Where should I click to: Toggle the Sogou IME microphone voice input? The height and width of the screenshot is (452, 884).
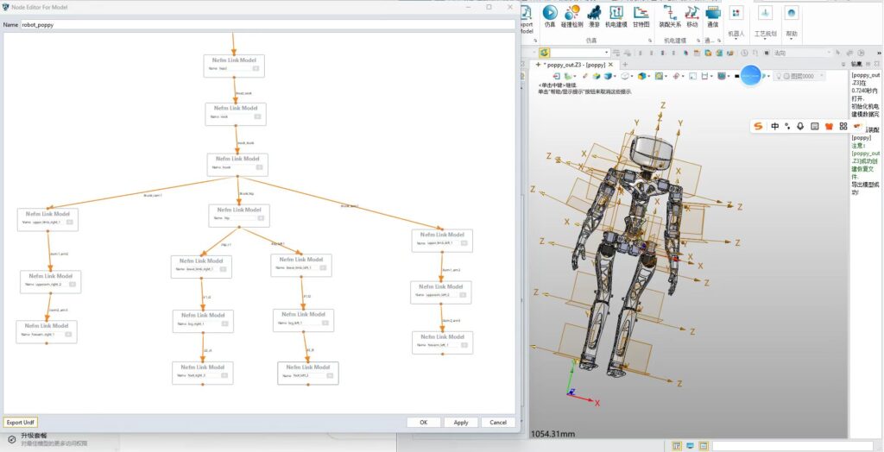(x=801, y=126)
